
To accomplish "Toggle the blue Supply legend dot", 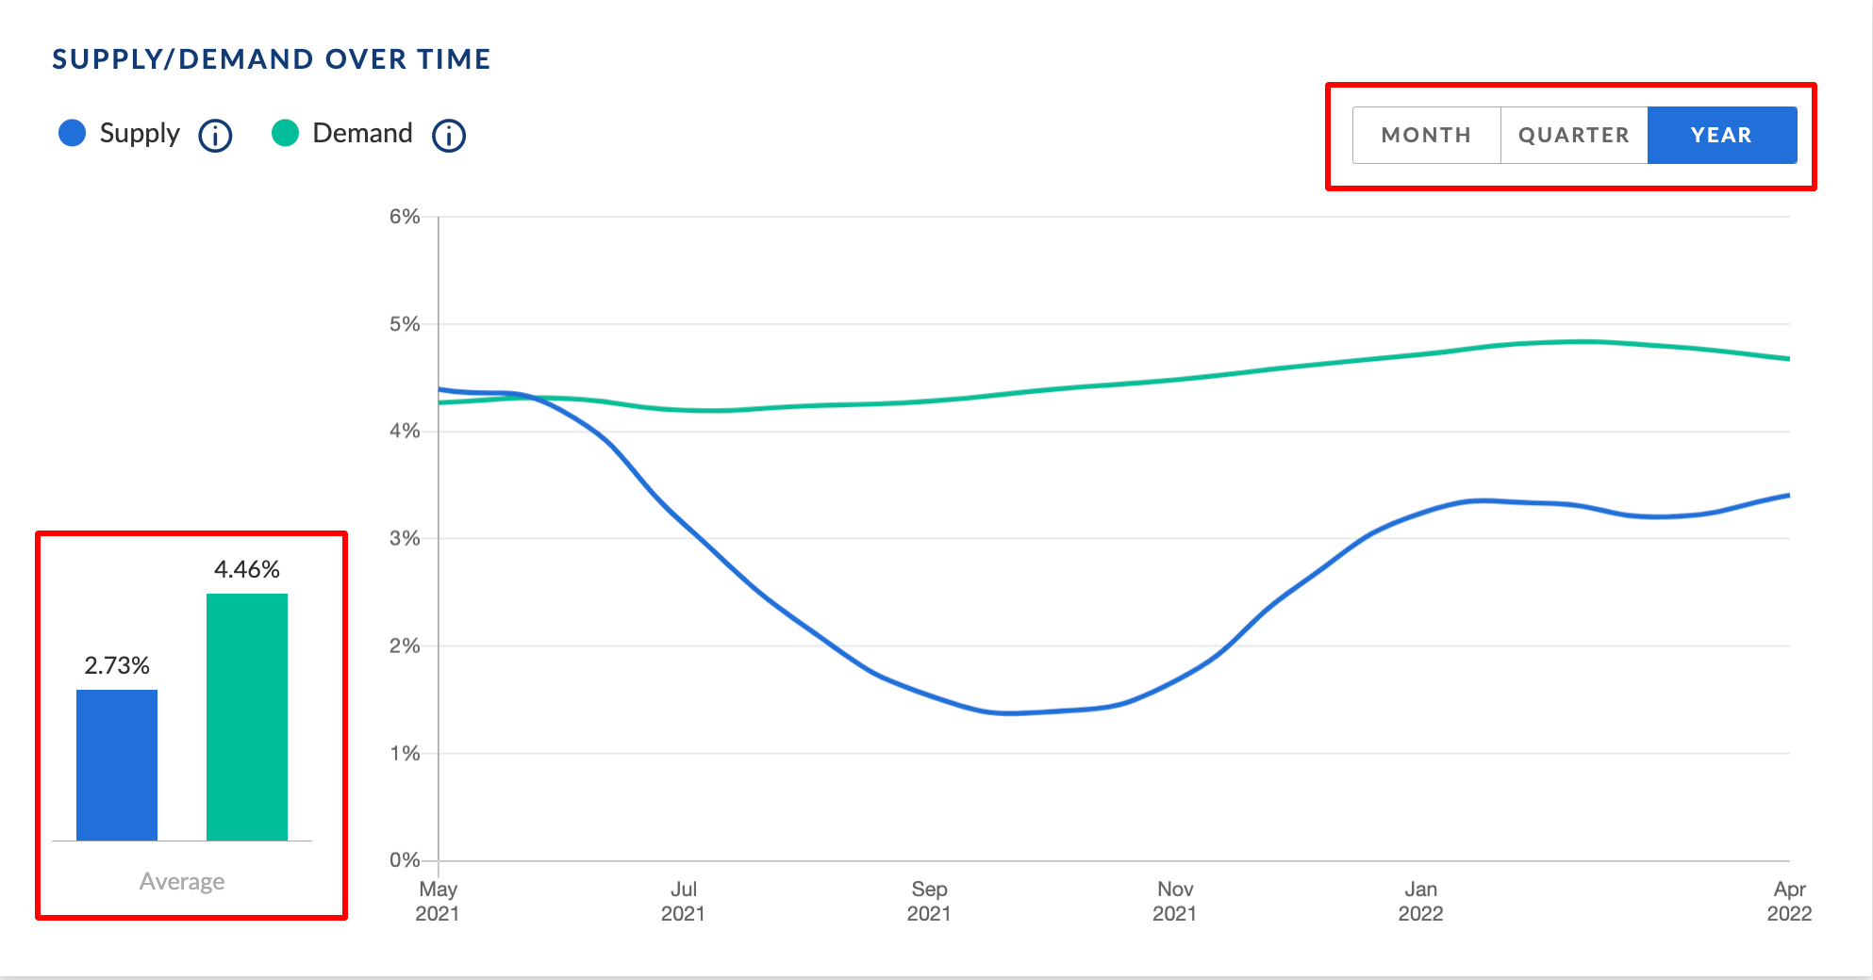I will [73, 133].
